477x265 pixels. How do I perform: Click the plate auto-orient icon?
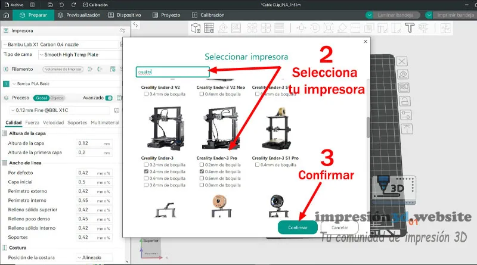click(404, 74)
